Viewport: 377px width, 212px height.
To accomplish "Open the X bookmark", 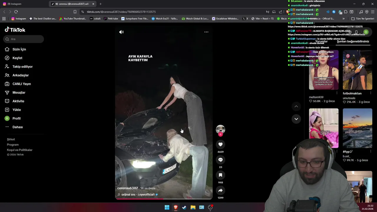I will [x=245, y=19].
